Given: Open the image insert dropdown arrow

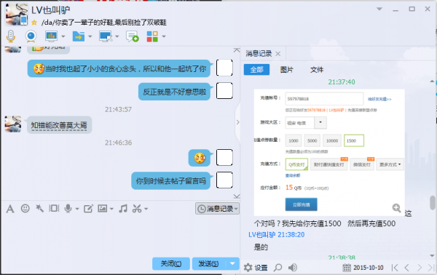Looking at the screenshot, I should 111,209.
